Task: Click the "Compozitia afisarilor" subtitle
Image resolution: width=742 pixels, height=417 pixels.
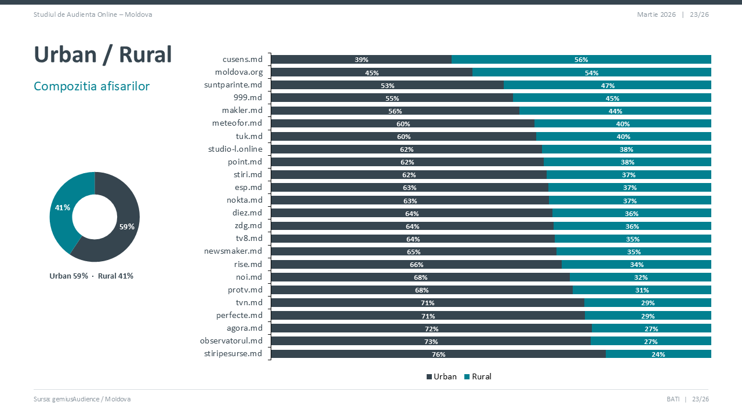Action: pyautogui.click(x=92, y=86)
